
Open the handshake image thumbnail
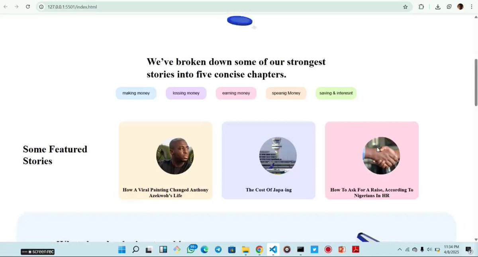pos(381,156)
